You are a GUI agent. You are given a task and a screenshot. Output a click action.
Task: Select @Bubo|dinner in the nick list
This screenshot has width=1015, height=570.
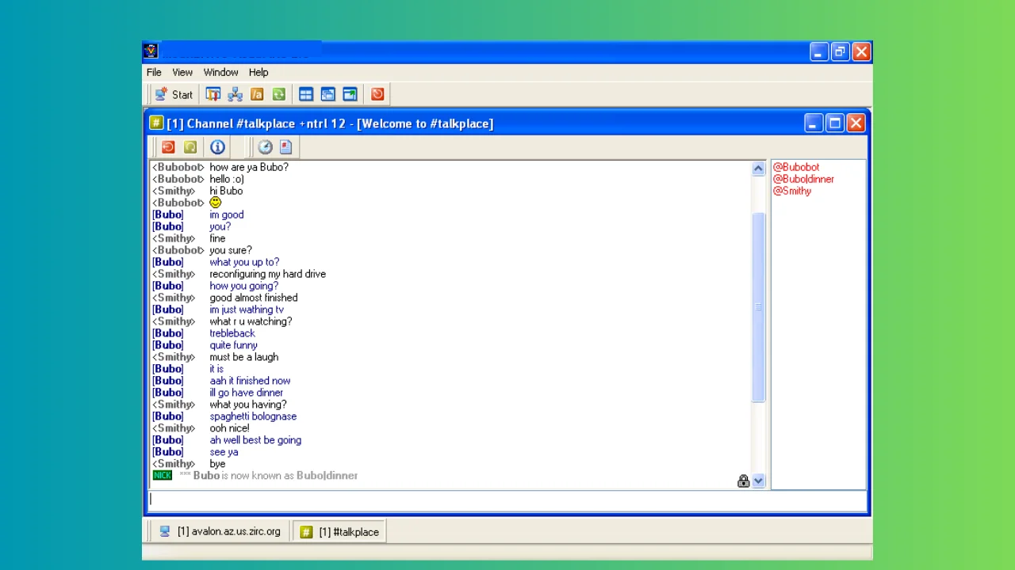click(x=803, y=179)
